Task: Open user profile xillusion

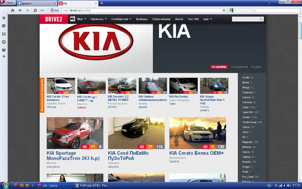Action: point(113,167)
